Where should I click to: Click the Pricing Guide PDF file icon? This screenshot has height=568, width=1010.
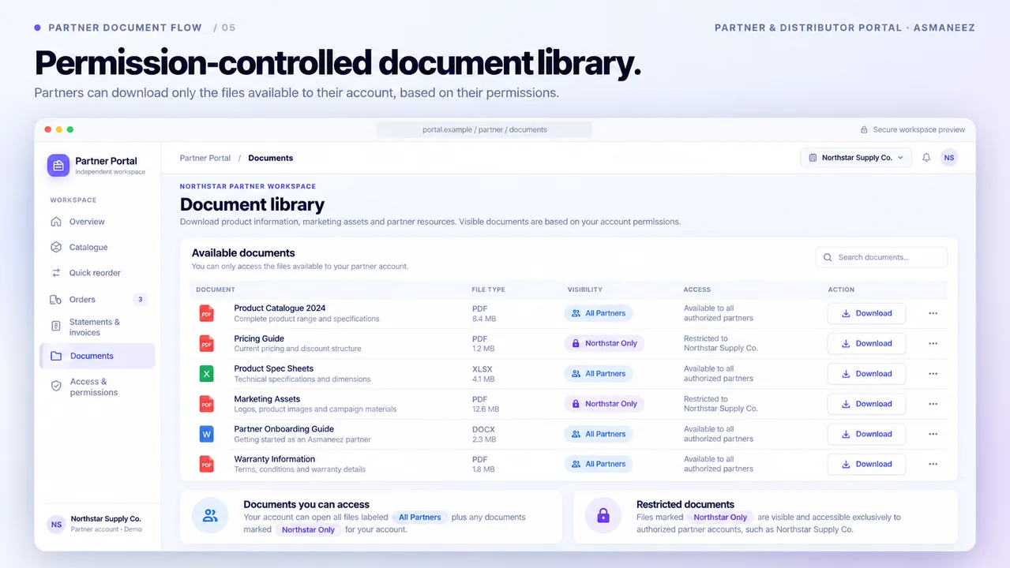[x=207, y=343]
